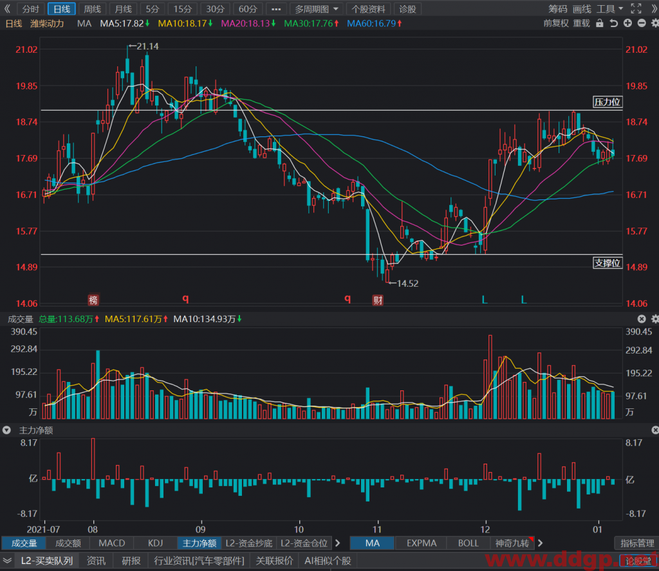Select 成交量 indicator tab

point(24,543)
